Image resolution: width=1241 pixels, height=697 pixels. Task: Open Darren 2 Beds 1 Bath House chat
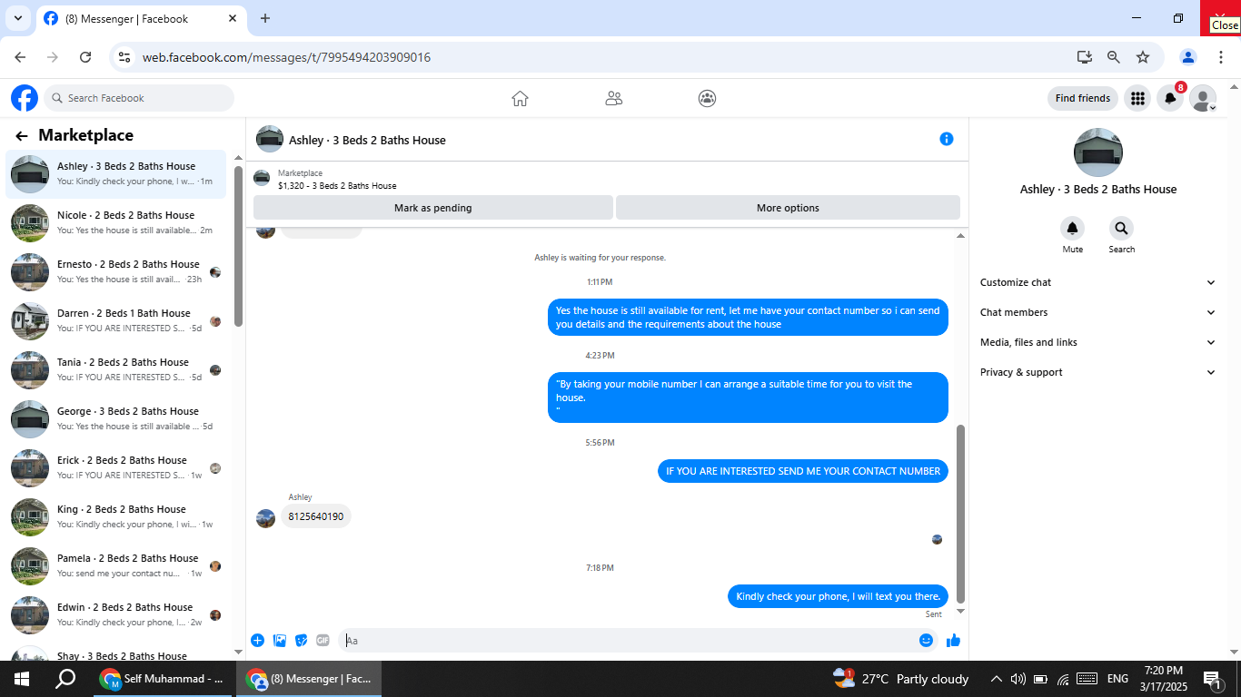tap(116, 320)
